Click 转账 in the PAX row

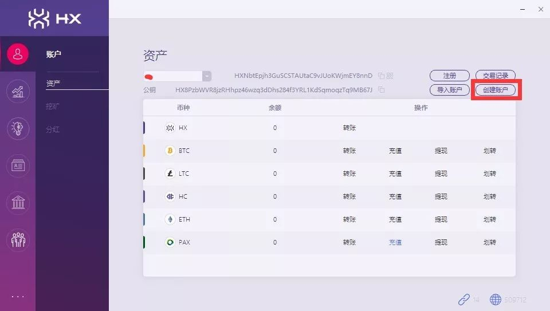(349, 242)
